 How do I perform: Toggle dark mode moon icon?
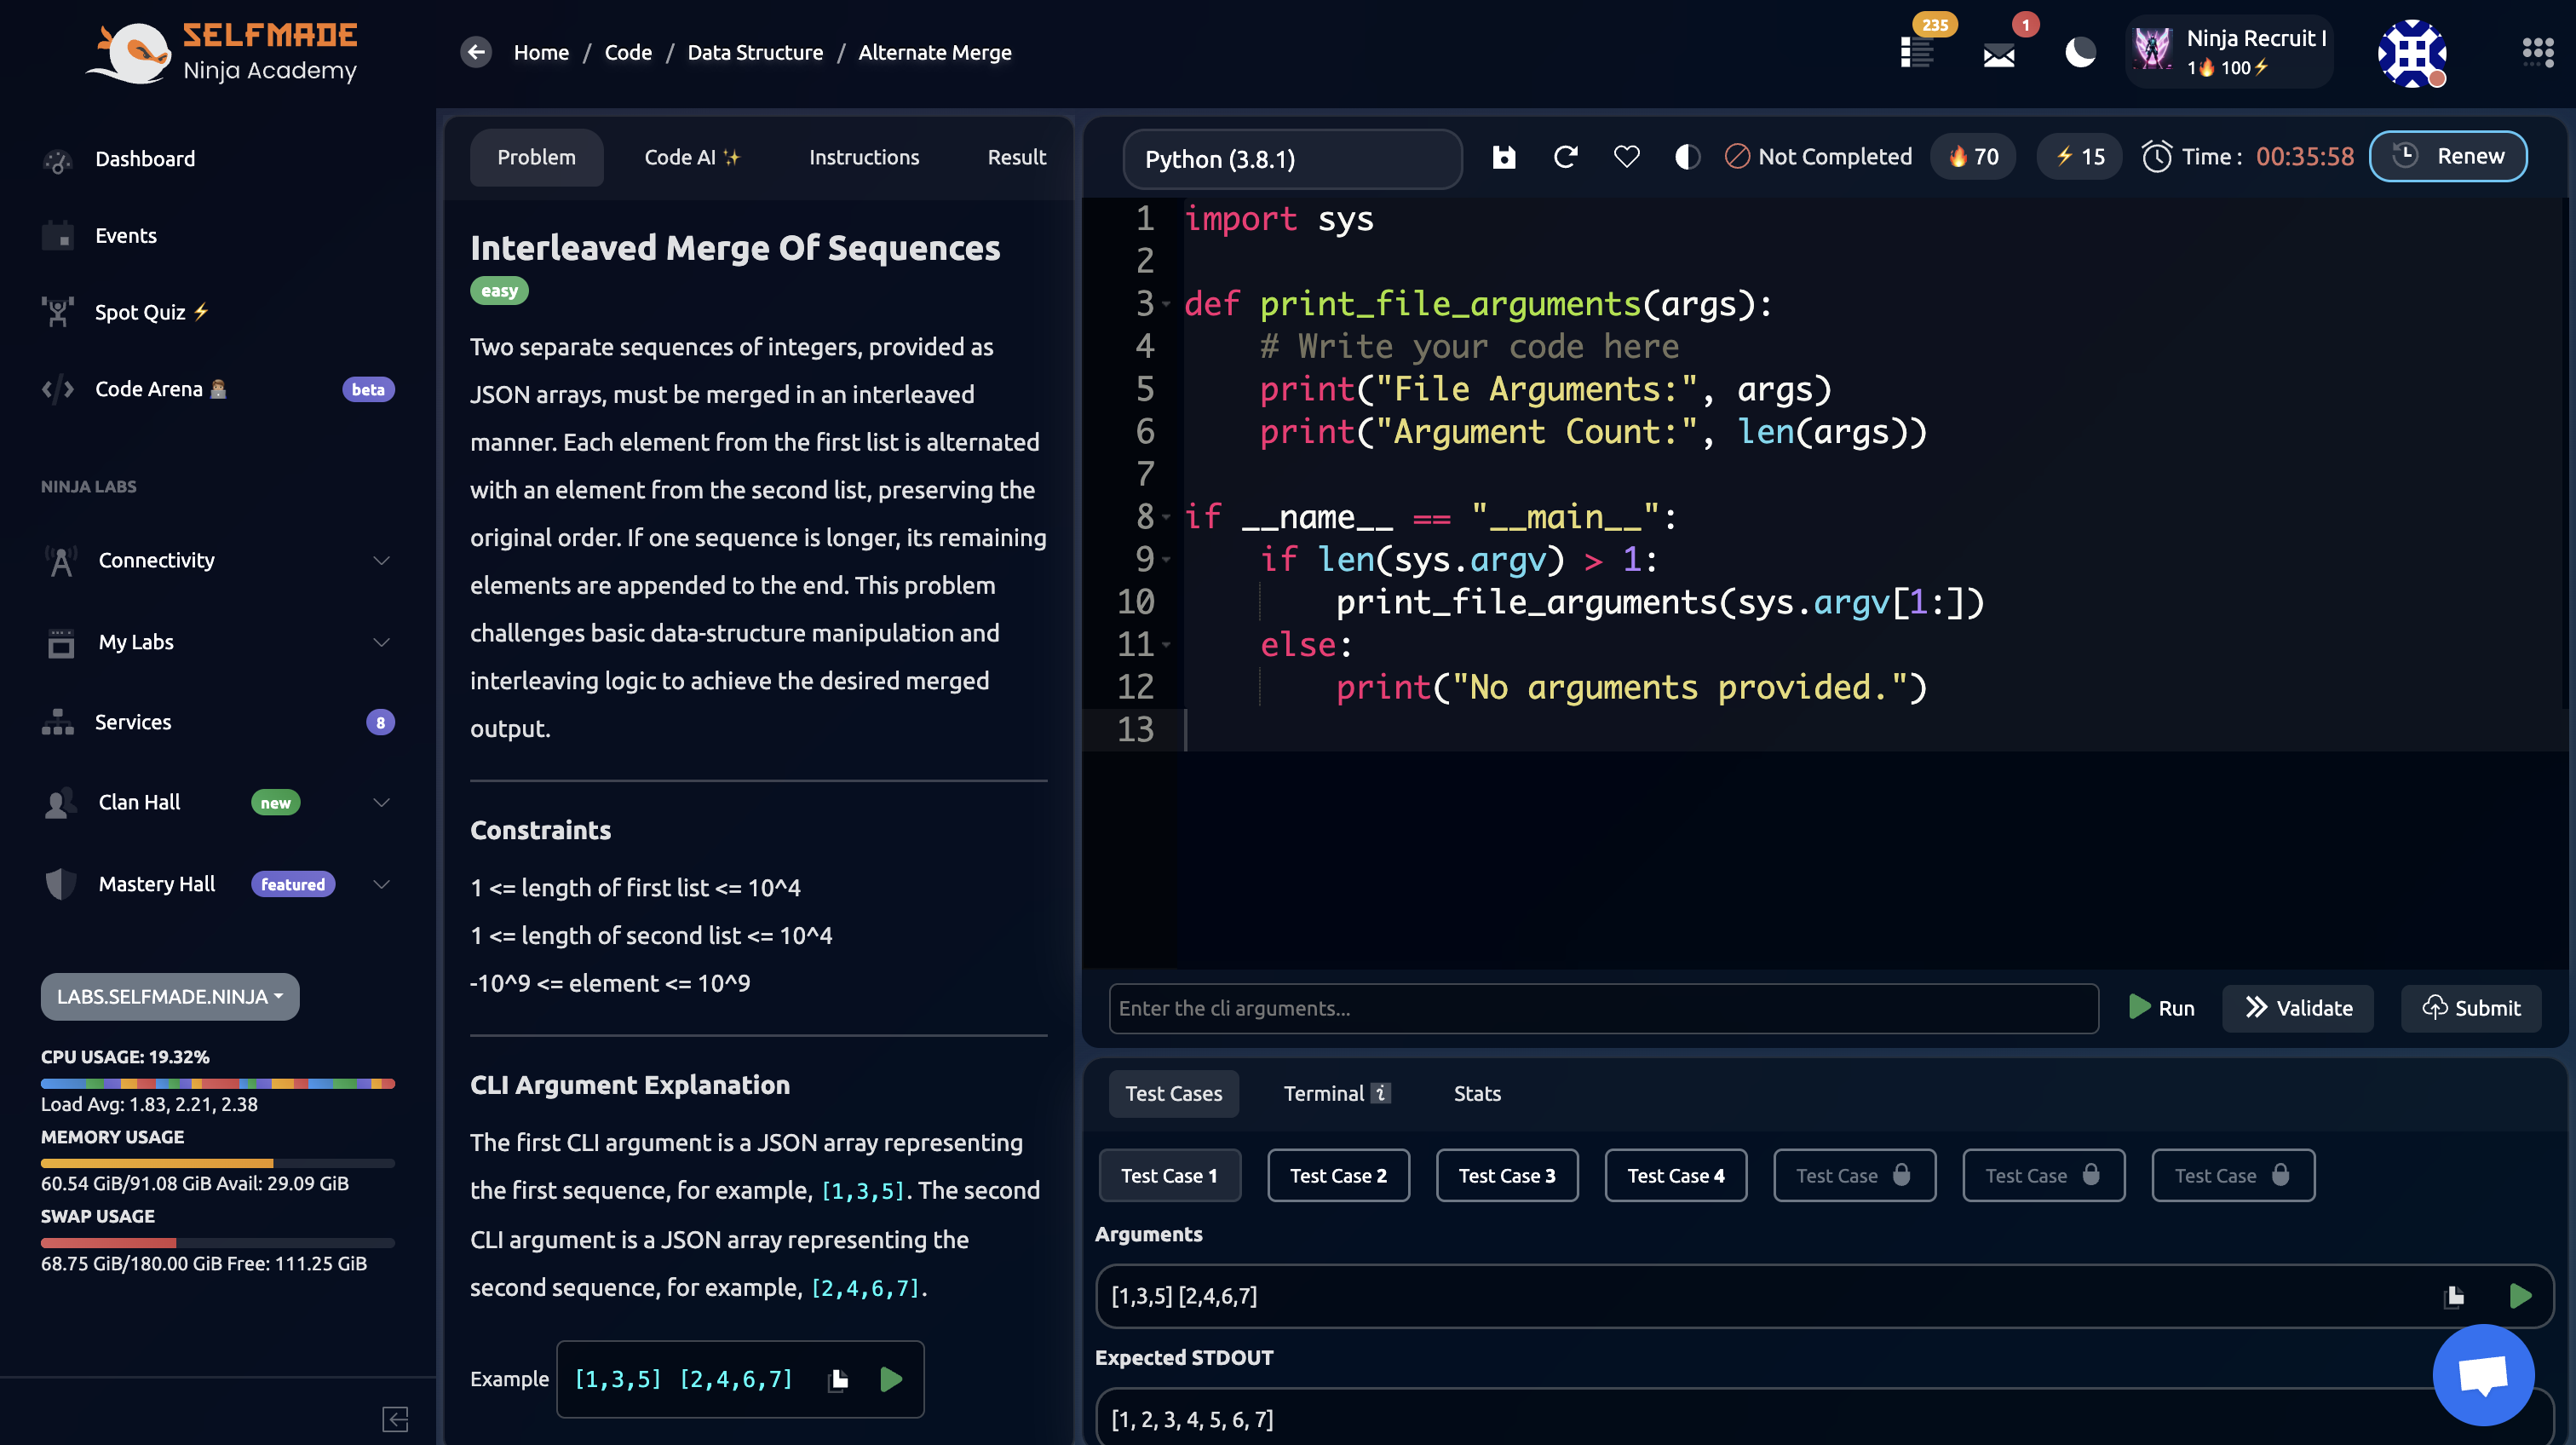tap(2080, 52)
